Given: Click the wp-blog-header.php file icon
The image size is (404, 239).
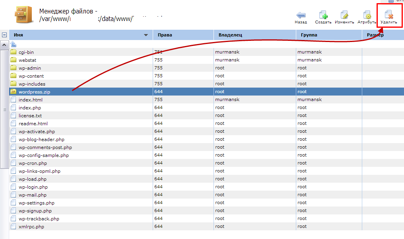Looking at the screenshot, I should tap(14, 140).
